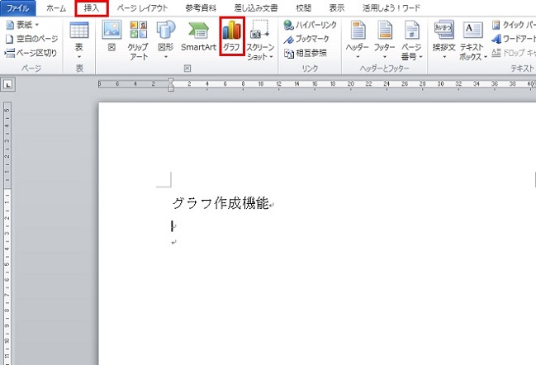Open the フッター footer dropdown

[385, 40]
